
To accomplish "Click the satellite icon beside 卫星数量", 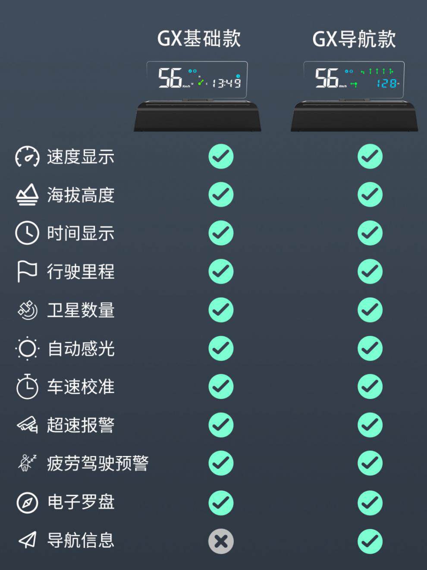I will point(27,310).
